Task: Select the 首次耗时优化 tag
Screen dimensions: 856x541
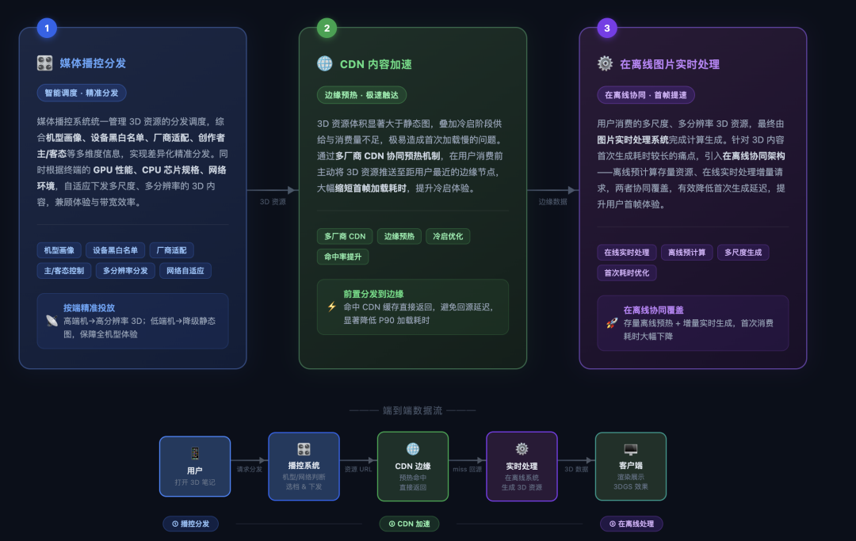Action: (627, 272)
